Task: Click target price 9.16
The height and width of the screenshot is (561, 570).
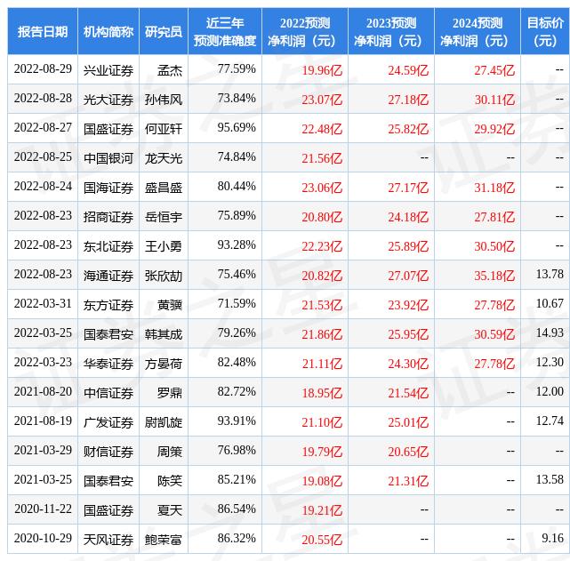Action: coord(552,539)
